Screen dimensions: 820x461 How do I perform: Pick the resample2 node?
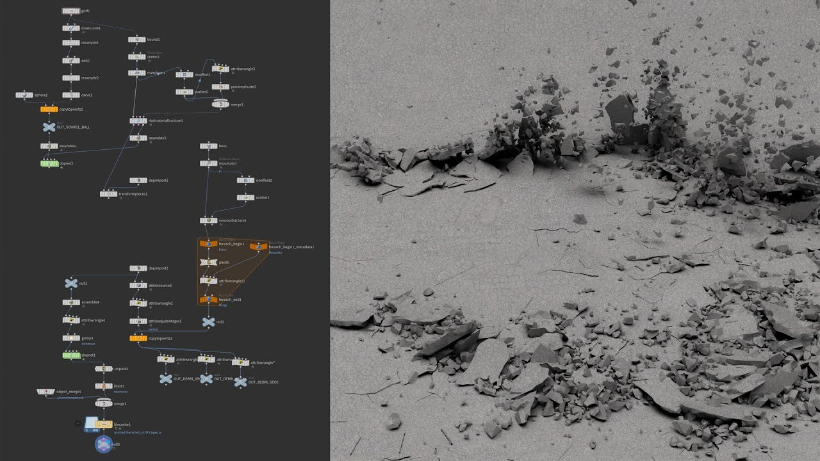71,77
